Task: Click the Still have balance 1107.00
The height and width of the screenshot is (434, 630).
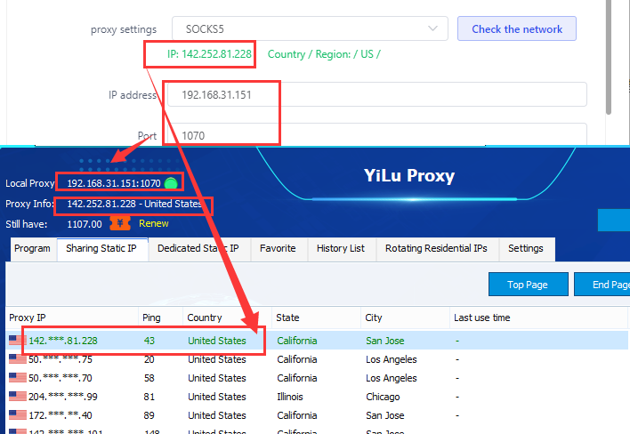Action: (85, 224)
